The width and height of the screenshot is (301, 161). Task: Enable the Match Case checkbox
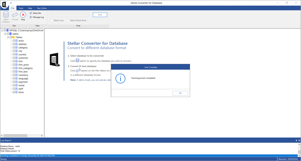point(52,20)
